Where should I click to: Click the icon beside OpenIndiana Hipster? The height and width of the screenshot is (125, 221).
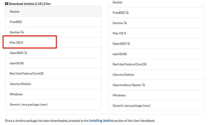143,85
